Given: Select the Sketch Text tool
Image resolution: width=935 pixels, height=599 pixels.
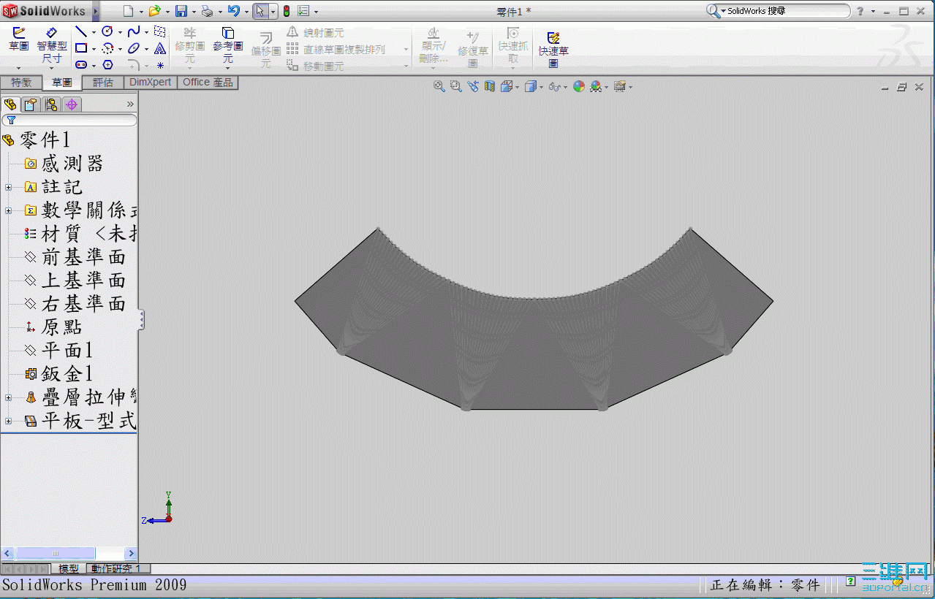Looking at the screenshot, I should (160, 49).
